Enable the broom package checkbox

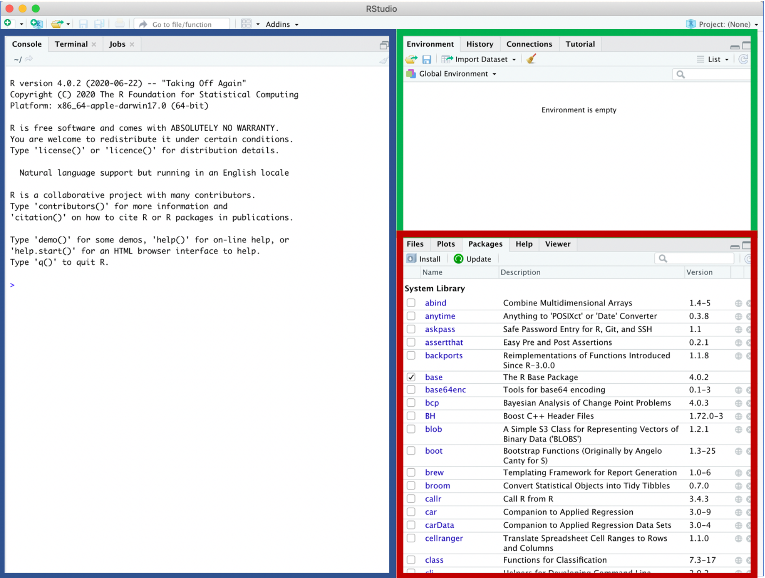pyautogui.click(x=411, y=486)
